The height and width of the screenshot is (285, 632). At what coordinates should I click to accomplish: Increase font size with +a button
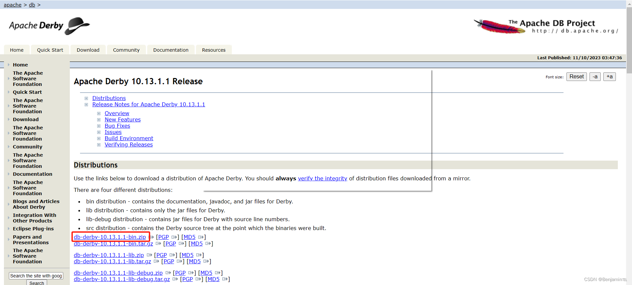(x=610, y=77)
